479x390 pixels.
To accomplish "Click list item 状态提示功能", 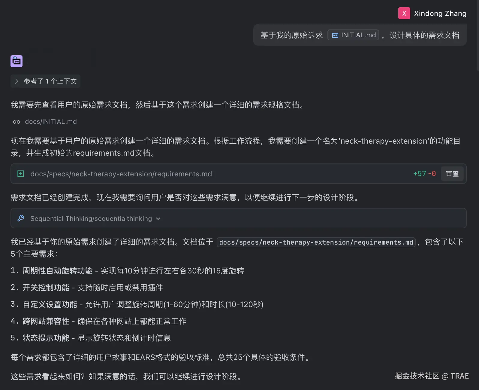I will coord(46,338).
